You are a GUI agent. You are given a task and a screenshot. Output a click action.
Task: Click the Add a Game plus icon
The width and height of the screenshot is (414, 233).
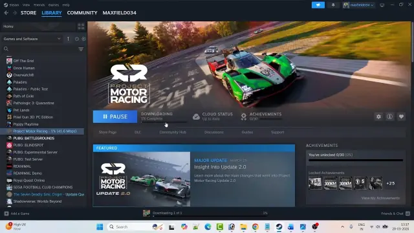(6, 214)
